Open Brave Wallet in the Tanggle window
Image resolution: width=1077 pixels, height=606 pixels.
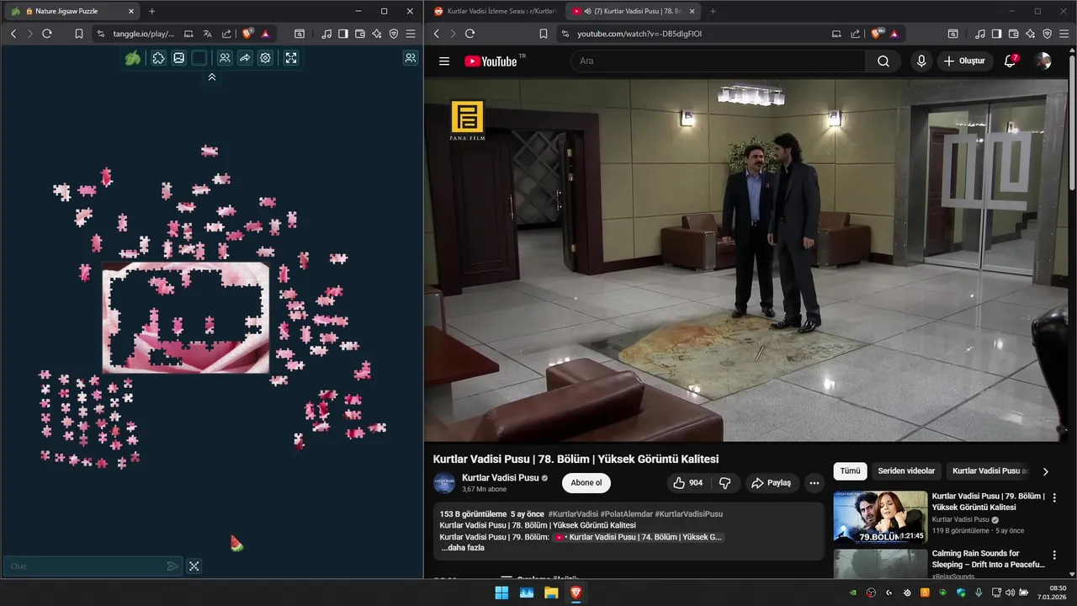point(360,34)
